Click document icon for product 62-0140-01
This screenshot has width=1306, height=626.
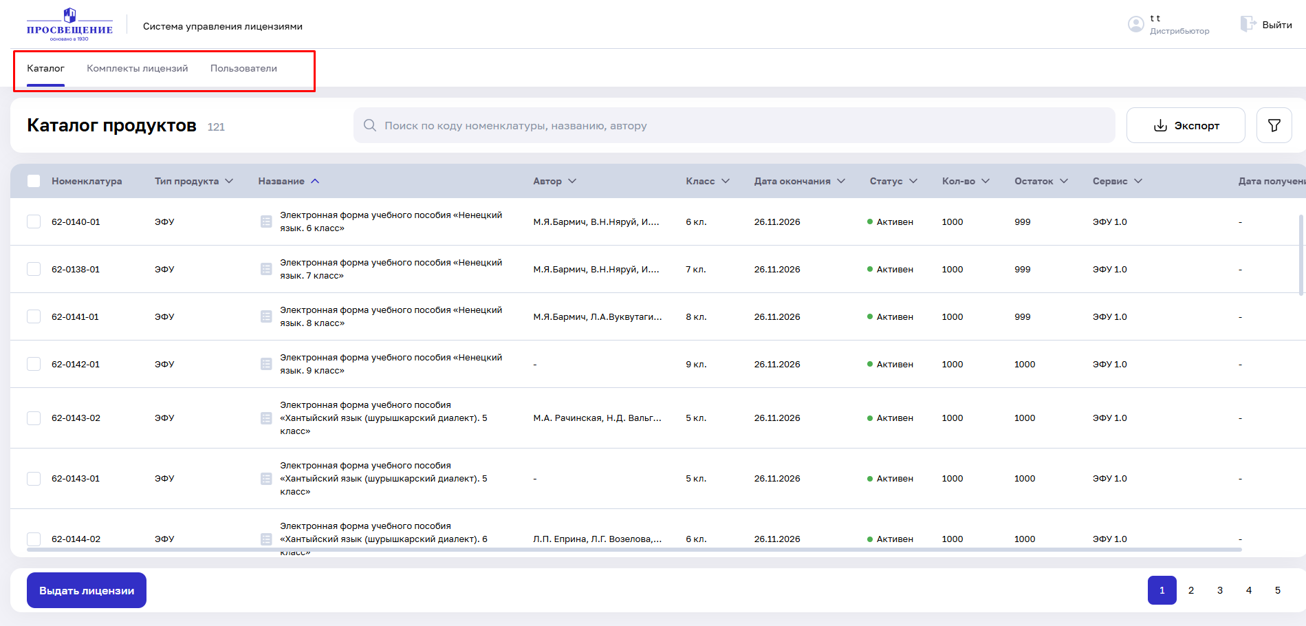(x=266, y=222)
